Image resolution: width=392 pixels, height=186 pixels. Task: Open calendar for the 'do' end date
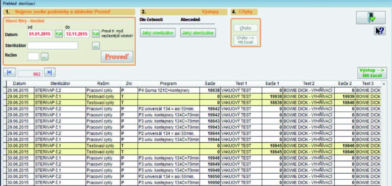point(96,34)
